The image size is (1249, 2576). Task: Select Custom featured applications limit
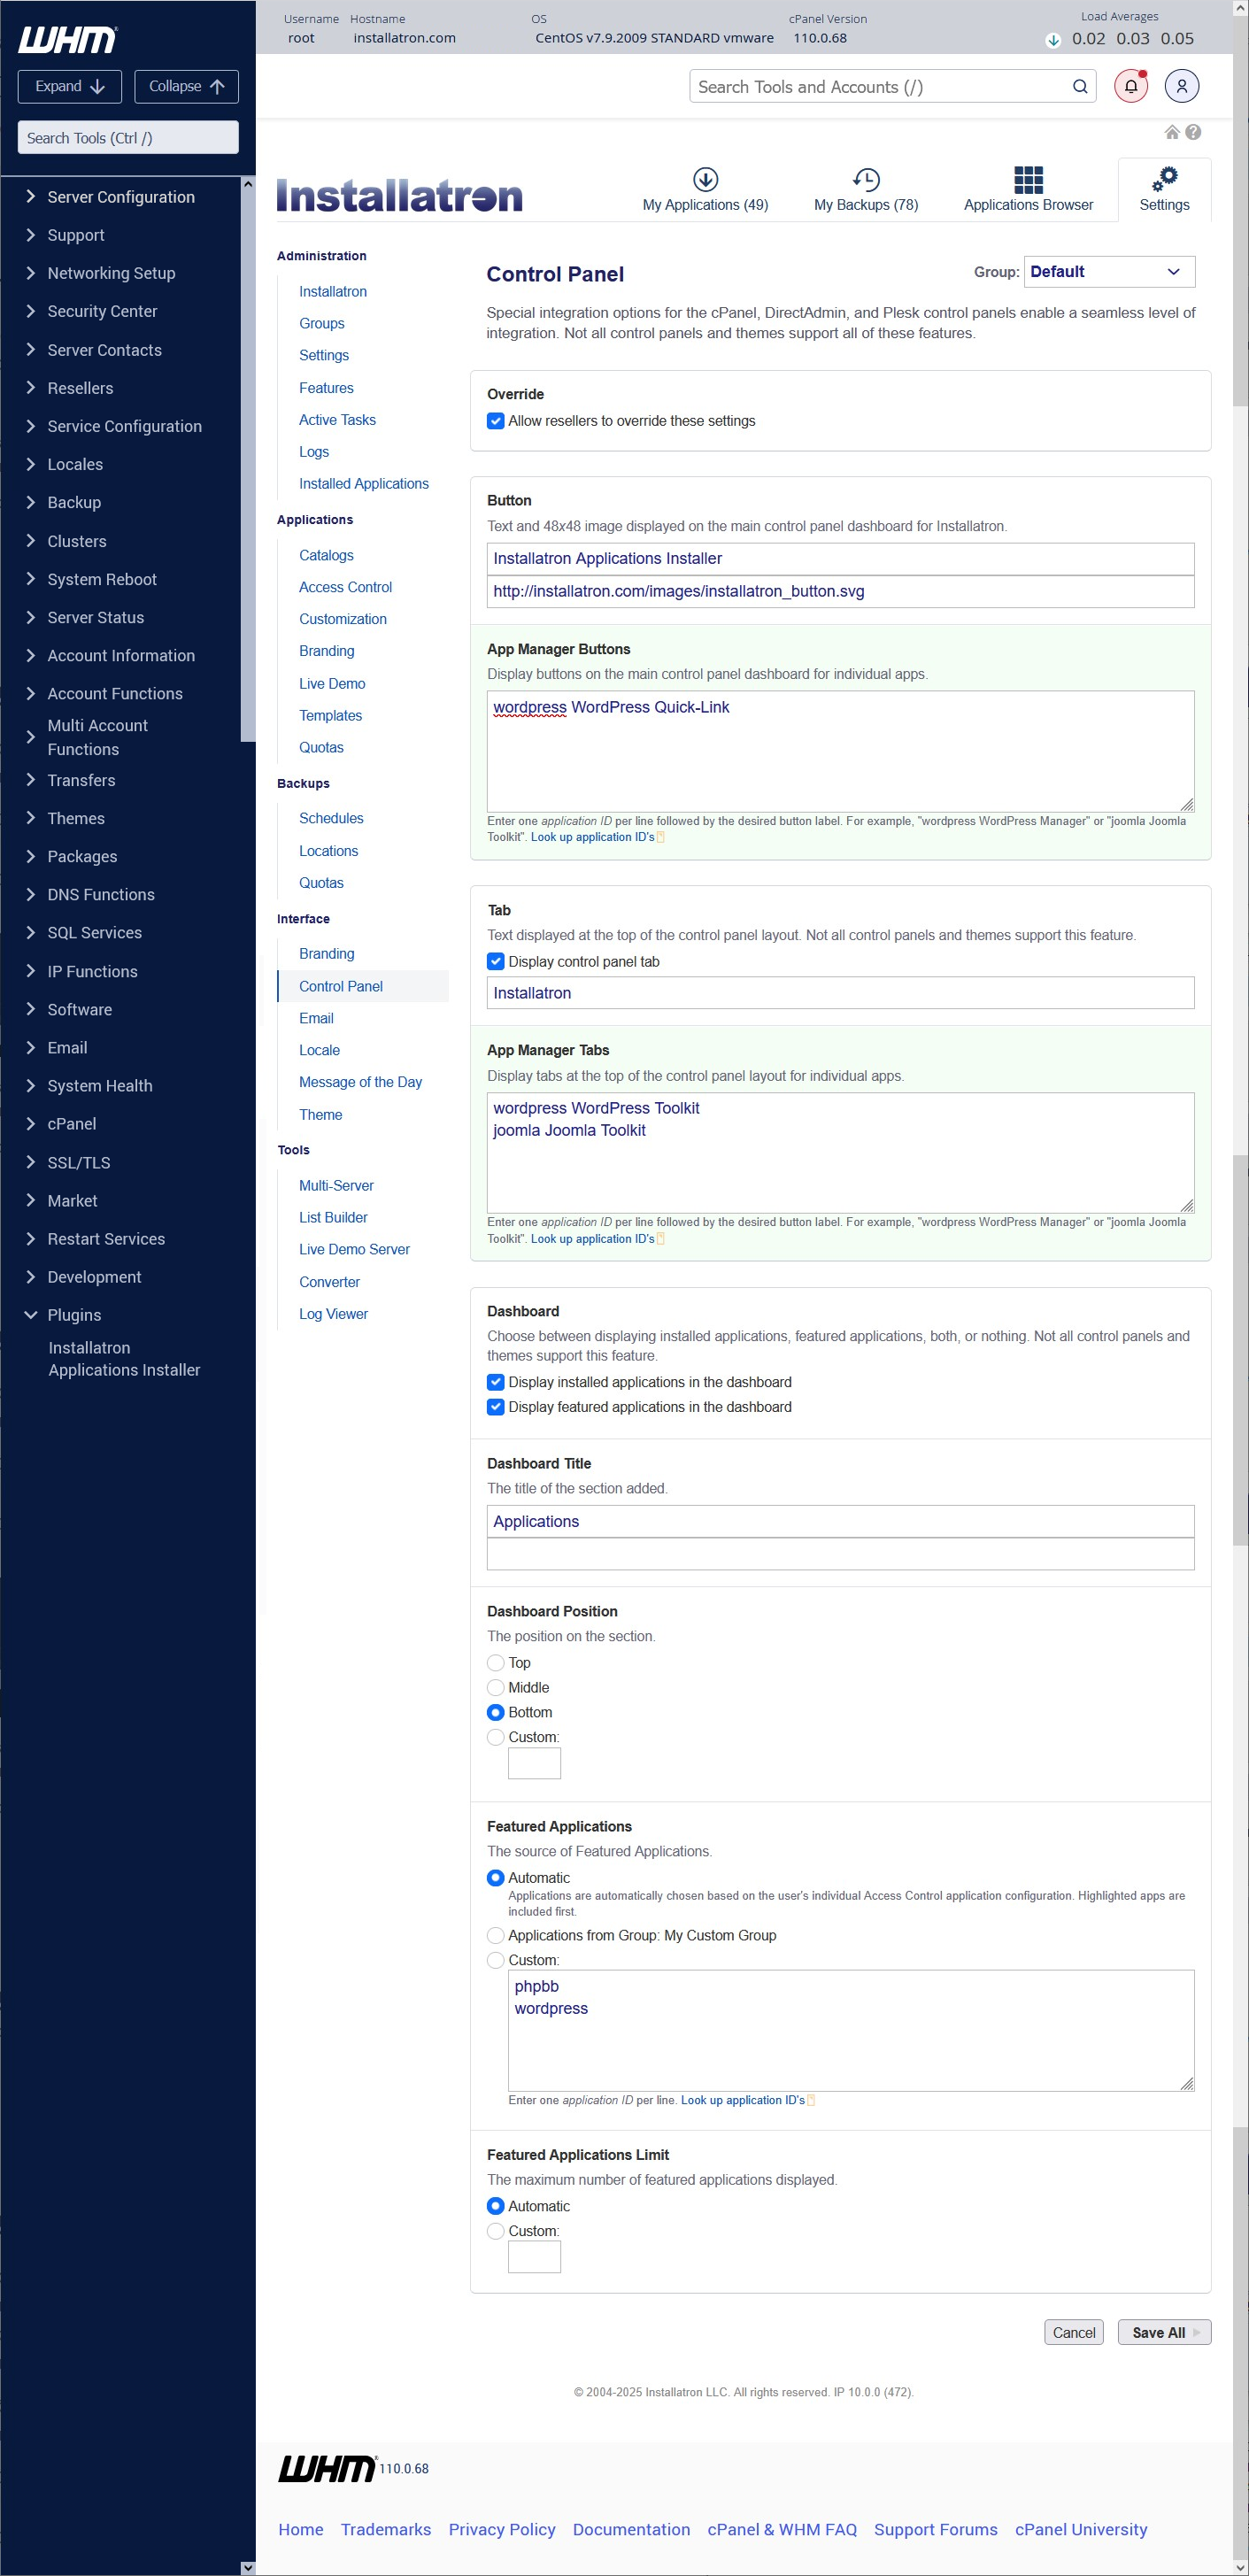tap(495, 2231)
